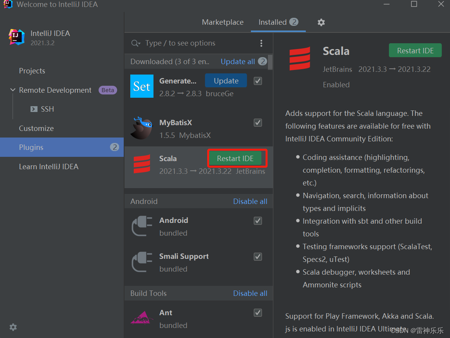Click Restart IDE in the Scala list row

235,158
